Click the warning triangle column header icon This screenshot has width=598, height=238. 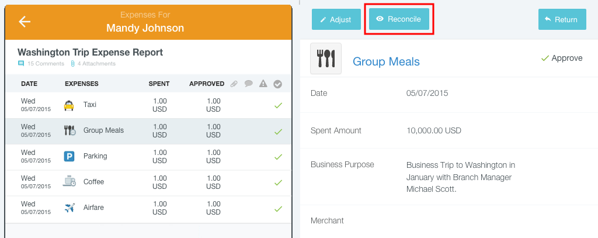click(x=263, y=84)
